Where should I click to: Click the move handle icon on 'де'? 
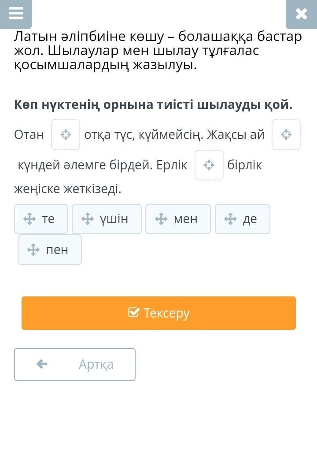[x=230, y=219]
